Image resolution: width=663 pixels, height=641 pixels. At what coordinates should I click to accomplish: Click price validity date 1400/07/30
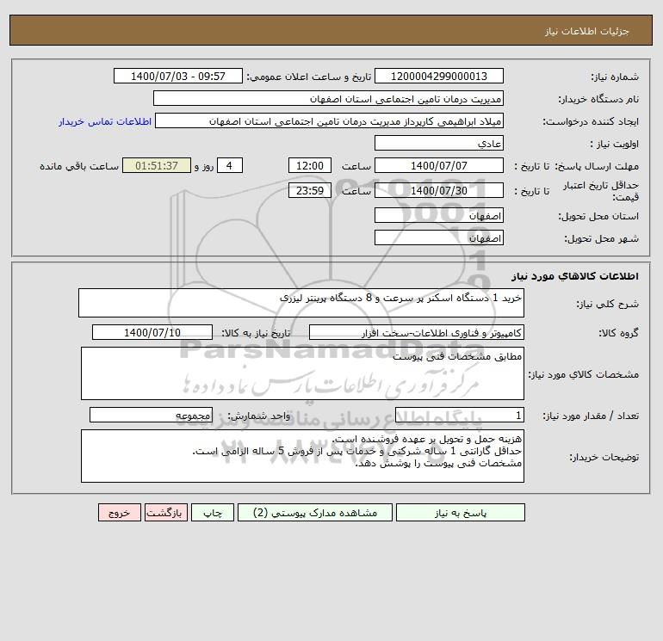click(439, 190)
